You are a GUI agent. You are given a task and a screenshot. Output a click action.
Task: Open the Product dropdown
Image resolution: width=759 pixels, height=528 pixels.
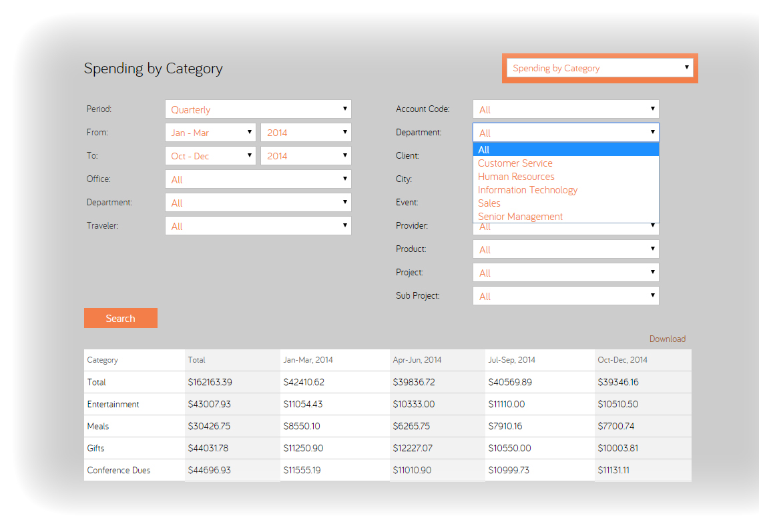(x=565, y=249)
